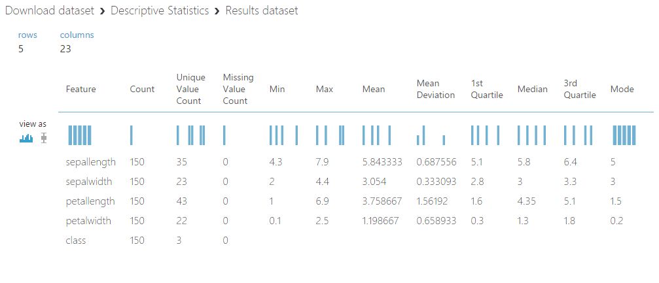Image resolution: width=659 pixels, height=283 pixels.
Task: Switch view to histogram icon
Action: coord(26,138)
